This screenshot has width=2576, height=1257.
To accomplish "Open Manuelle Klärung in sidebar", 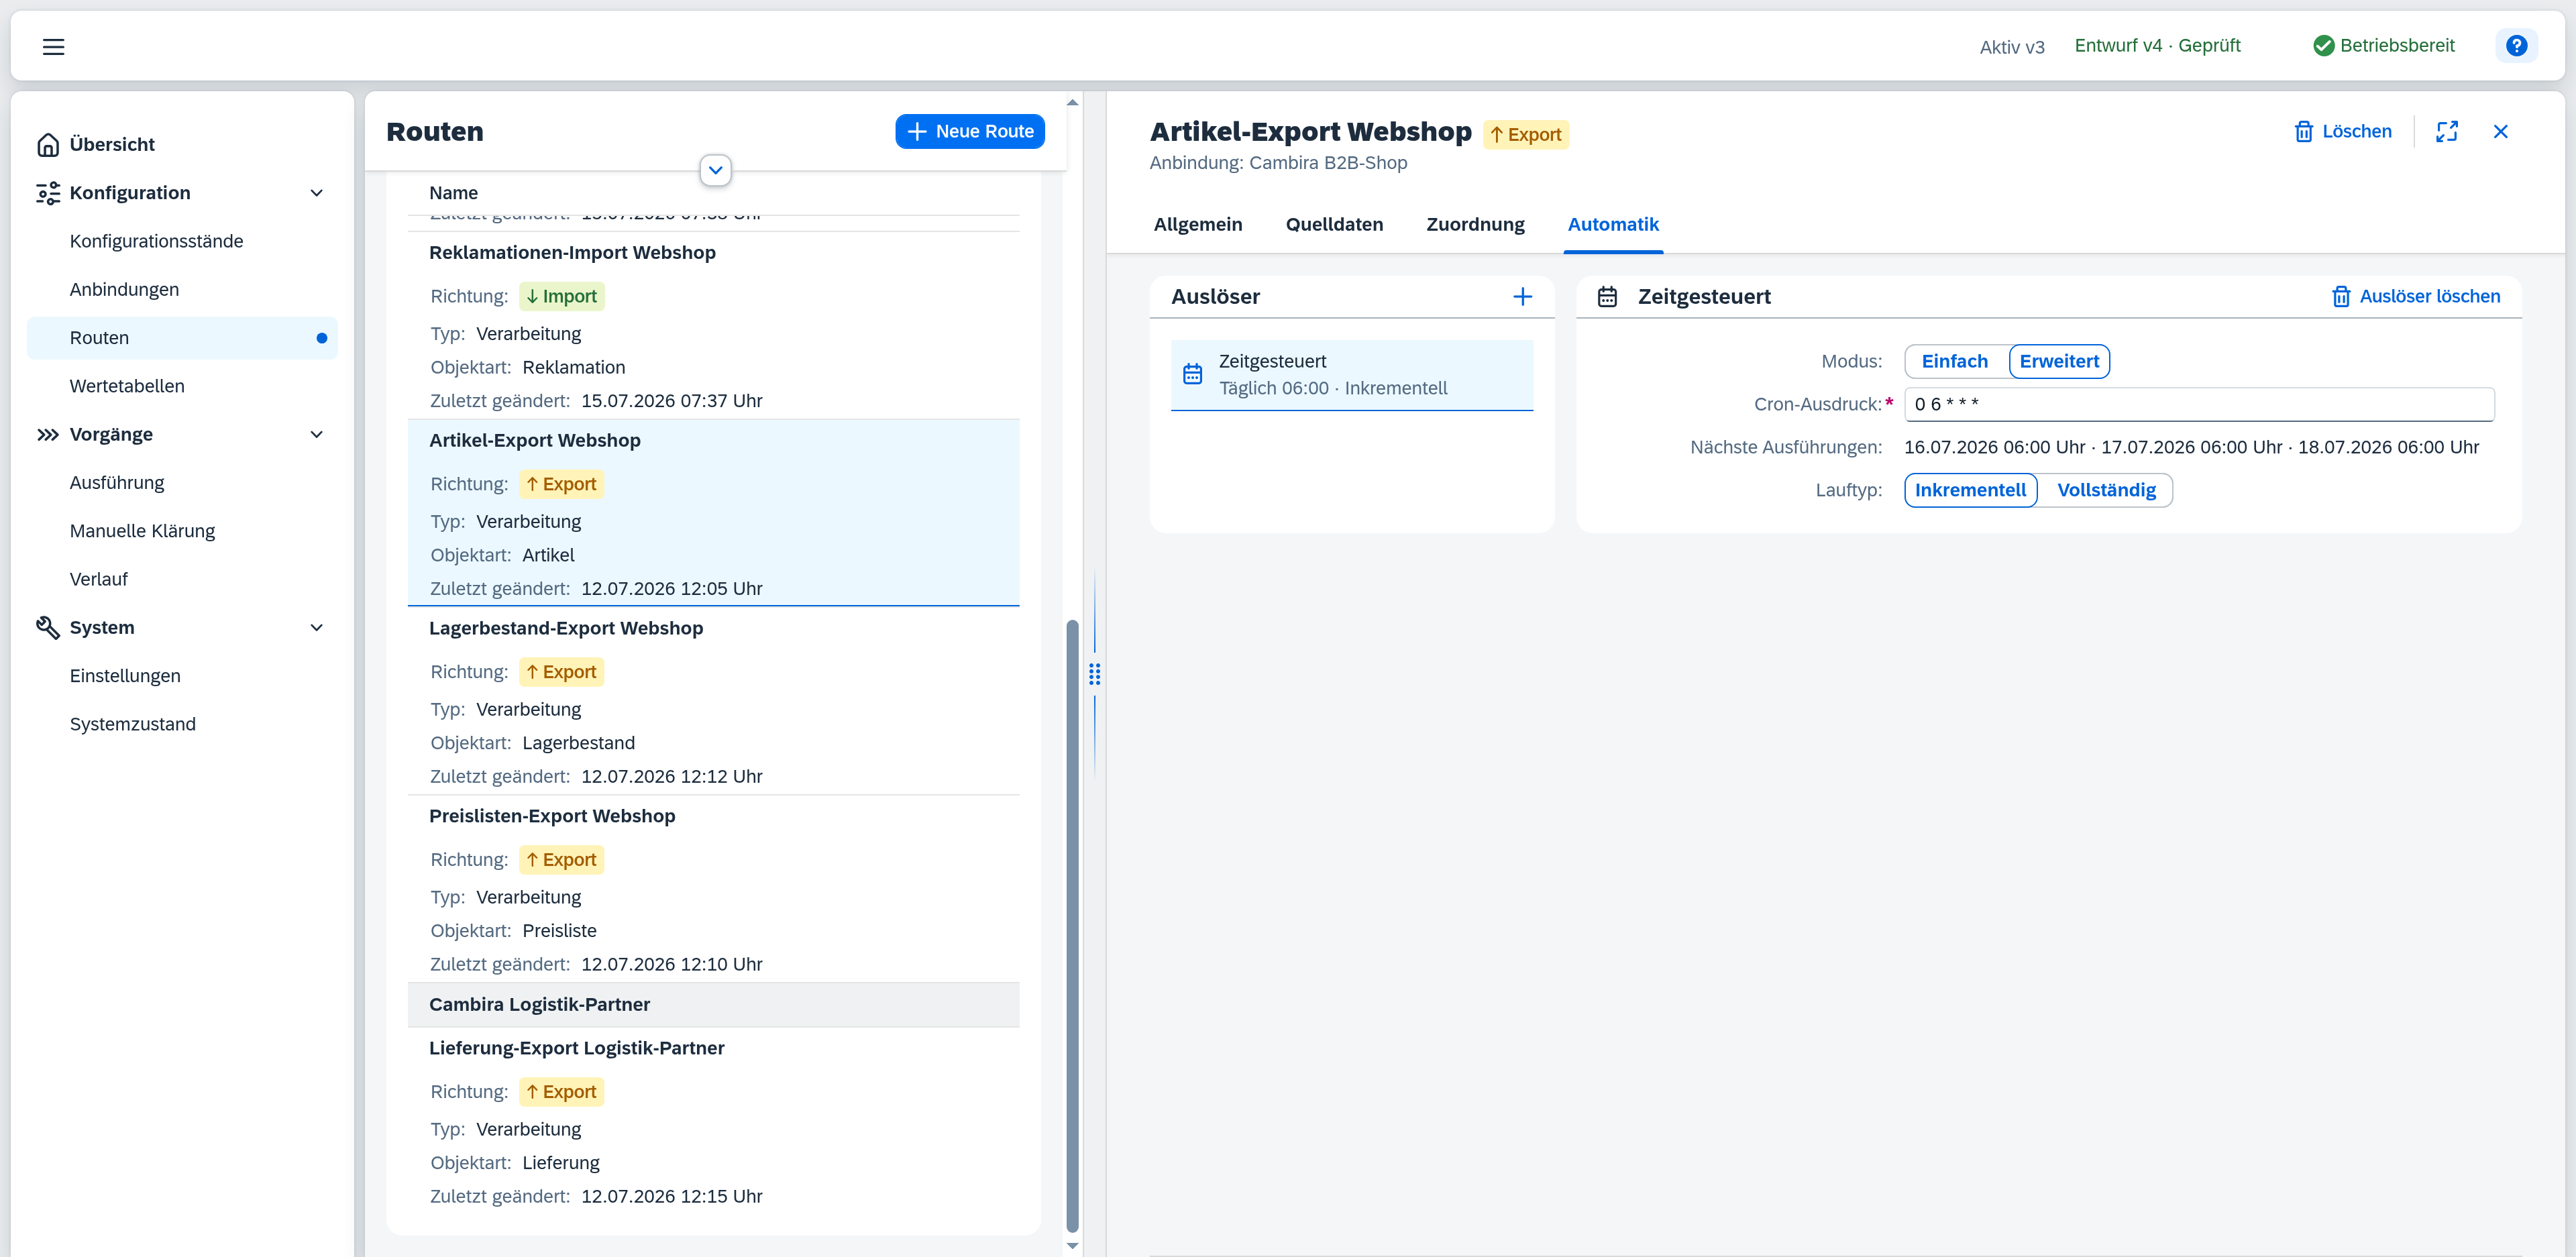I will point(182,531).
